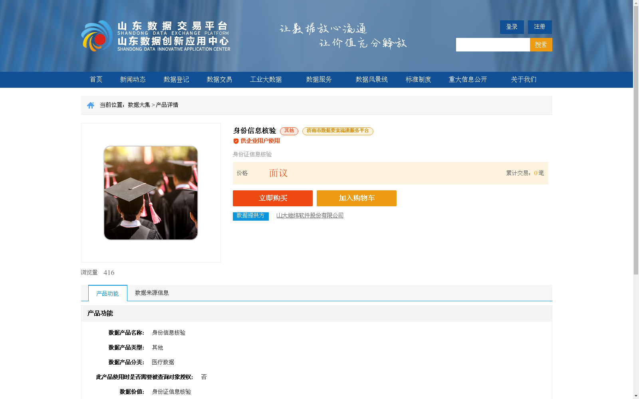Screen dimensions: 639x399
Task: Open the 山大地纬软件股份有限公司 provider link
Action: point(310,215)
